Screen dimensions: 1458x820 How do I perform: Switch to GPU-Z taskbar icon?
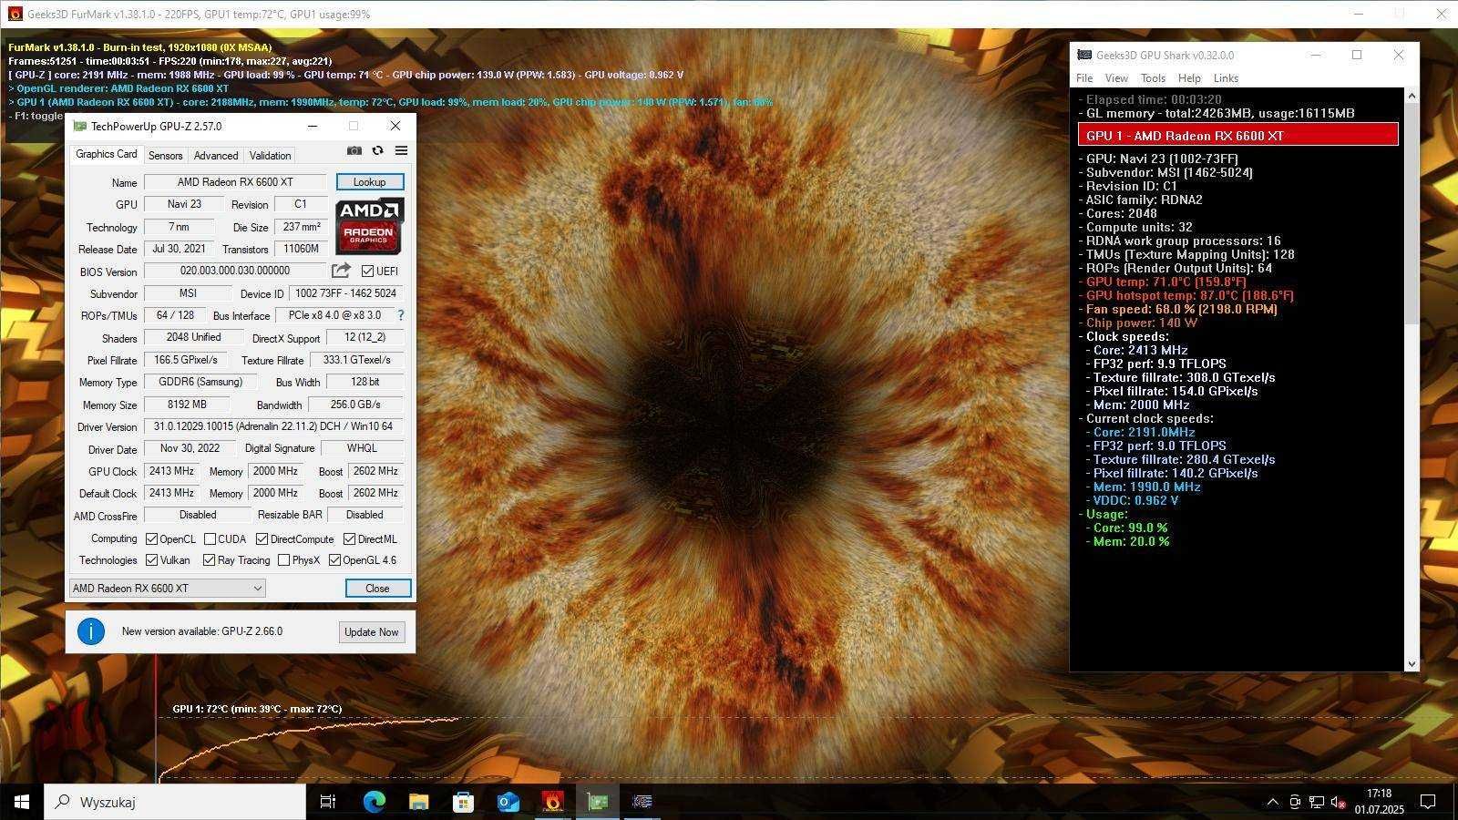pyautogui.click(x=597, y=802)
